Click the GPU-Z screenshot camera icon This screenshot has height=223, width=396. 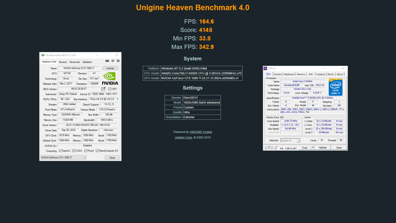click(107, 61)
